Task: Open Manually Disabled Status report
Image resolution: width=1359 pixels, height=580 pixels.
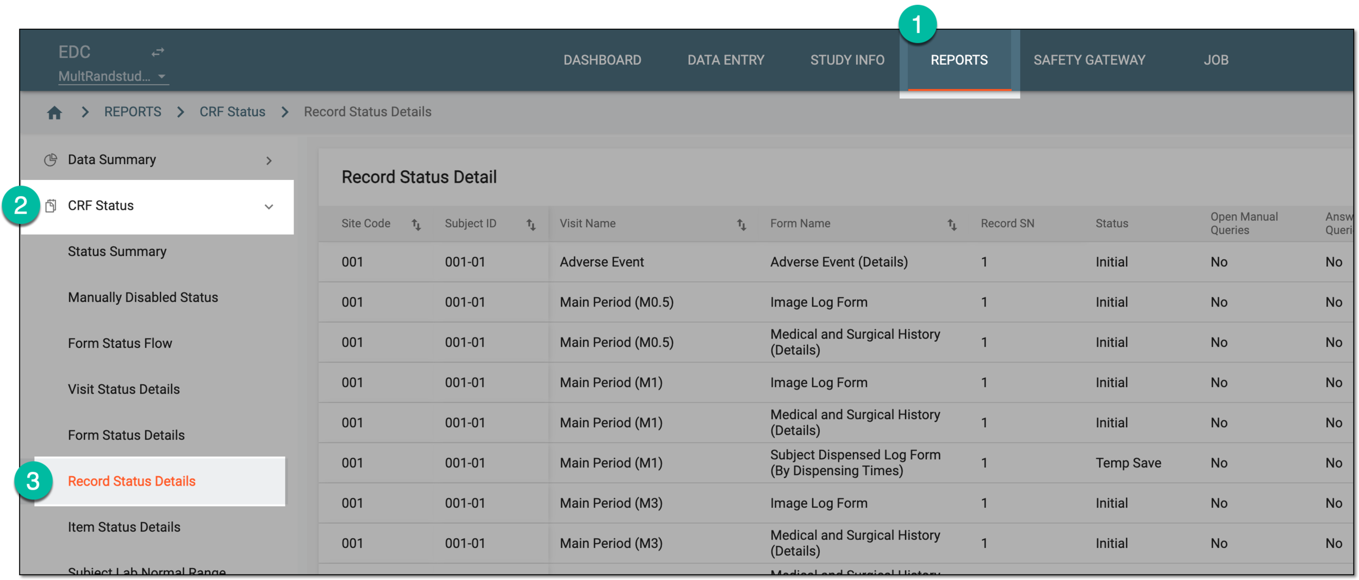Action: click(143, 297)
